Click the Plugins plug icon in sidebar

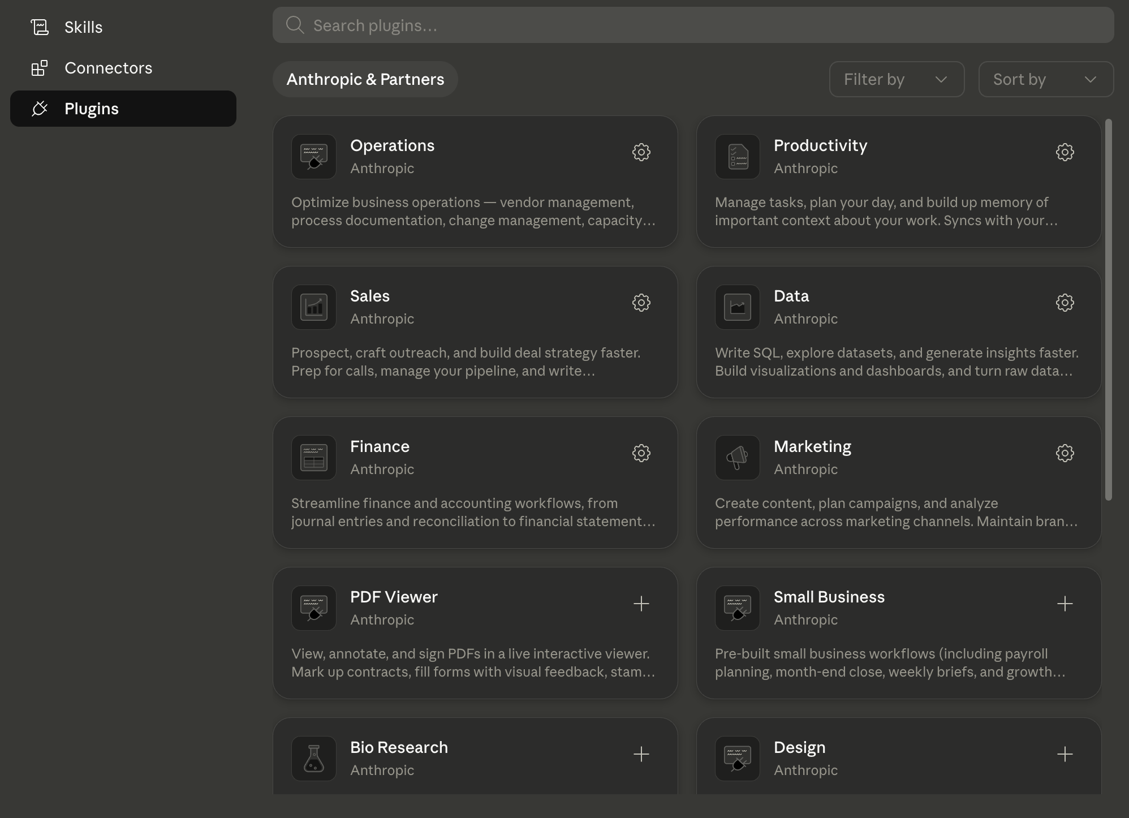pos(40,109)
